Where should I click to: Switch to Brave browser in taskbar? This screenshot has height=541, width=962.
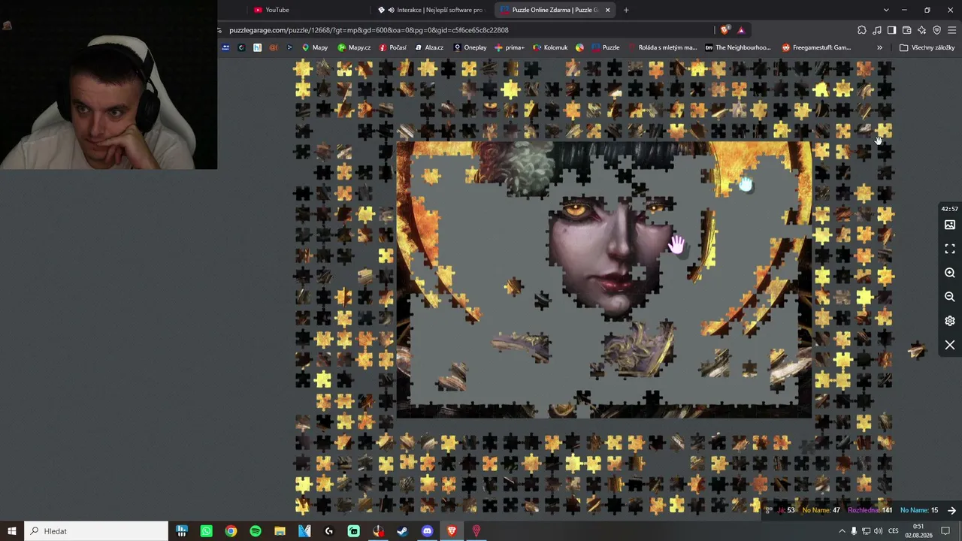coord(452,531)
